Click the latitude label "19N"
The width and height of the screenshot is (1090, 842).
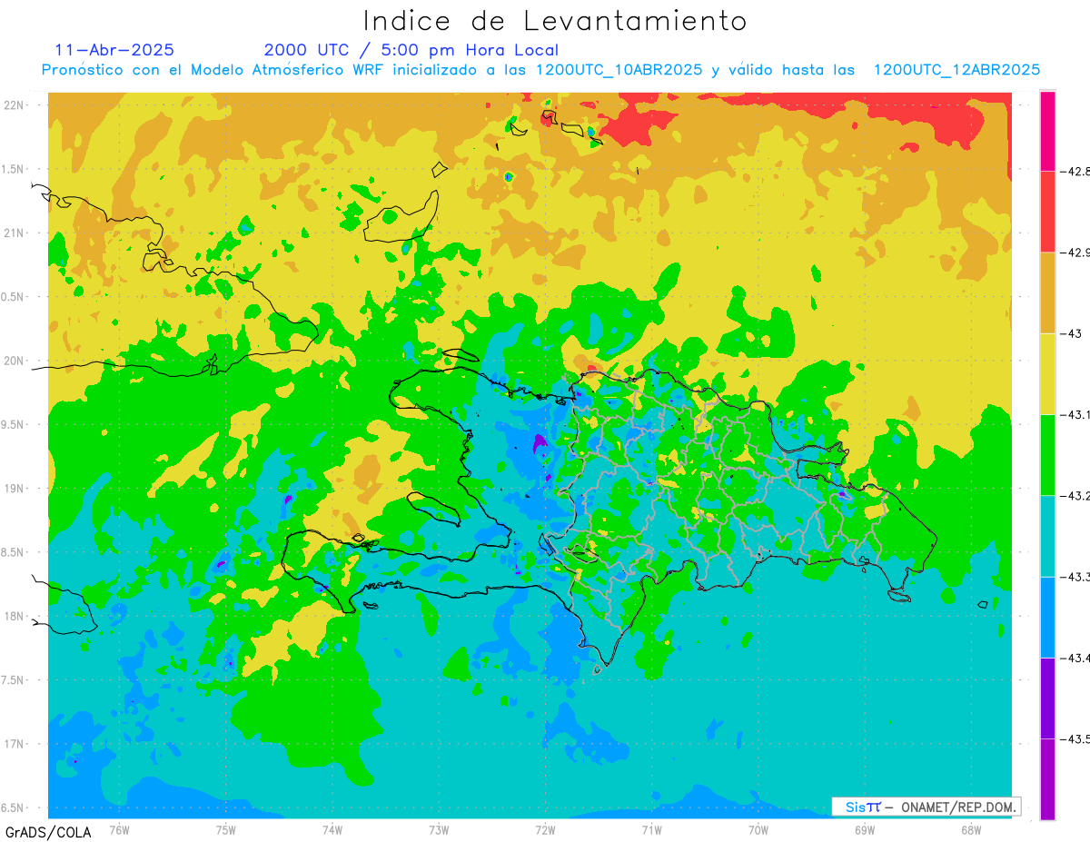coord(15,489)
